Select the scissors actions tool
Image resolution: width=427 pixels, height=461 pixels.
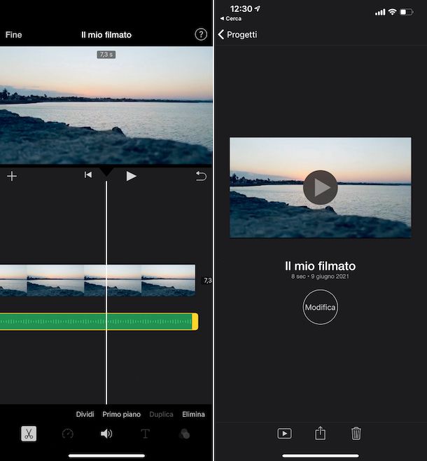tap(29, 434)
